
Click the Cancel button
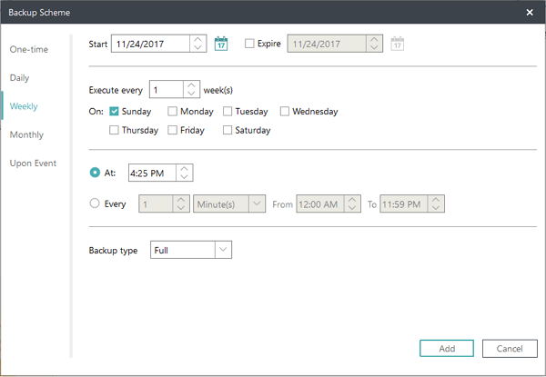click(510, 349)
